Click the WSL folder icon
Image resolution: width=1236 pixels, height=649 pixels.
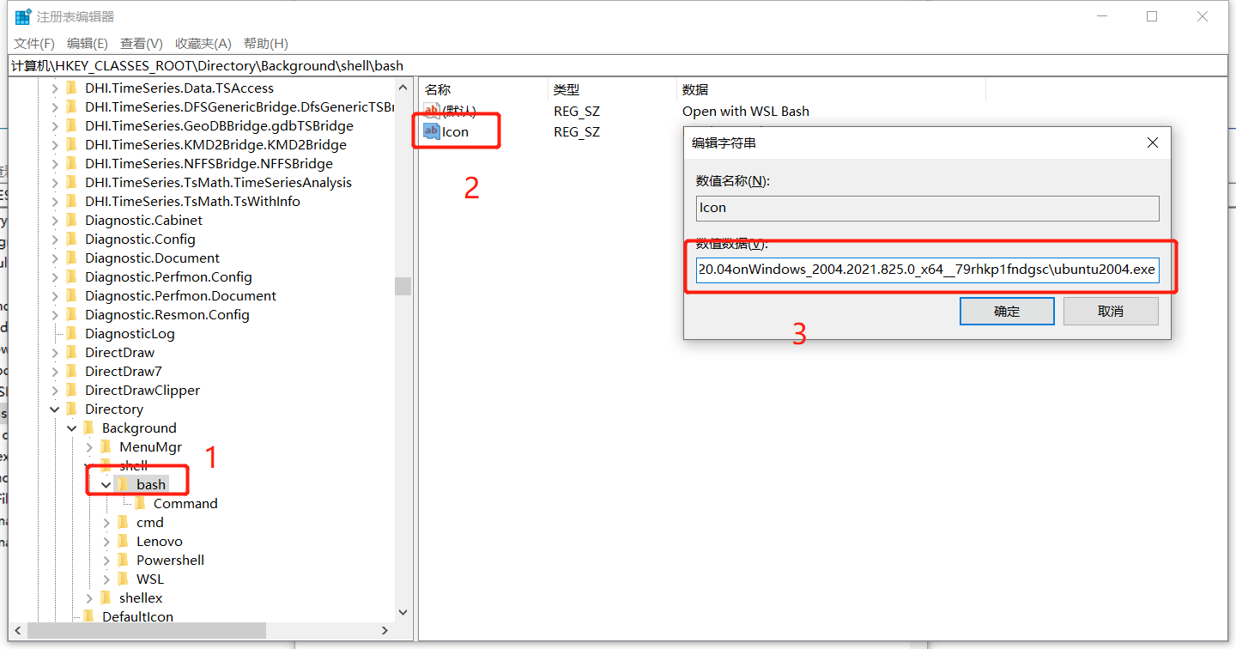123,579
